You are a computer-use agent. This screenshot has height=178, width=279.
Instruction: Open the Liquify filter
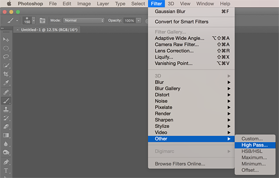coord(191,57)
